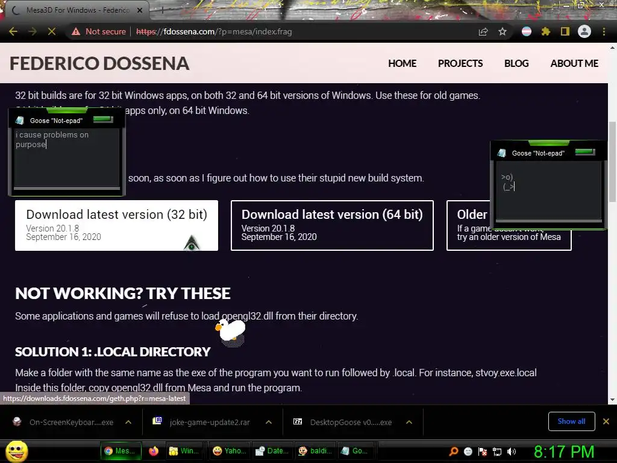Click the SOLUTION 1: .LOCAL DIRECTORY heading

[x=113, y=351]
